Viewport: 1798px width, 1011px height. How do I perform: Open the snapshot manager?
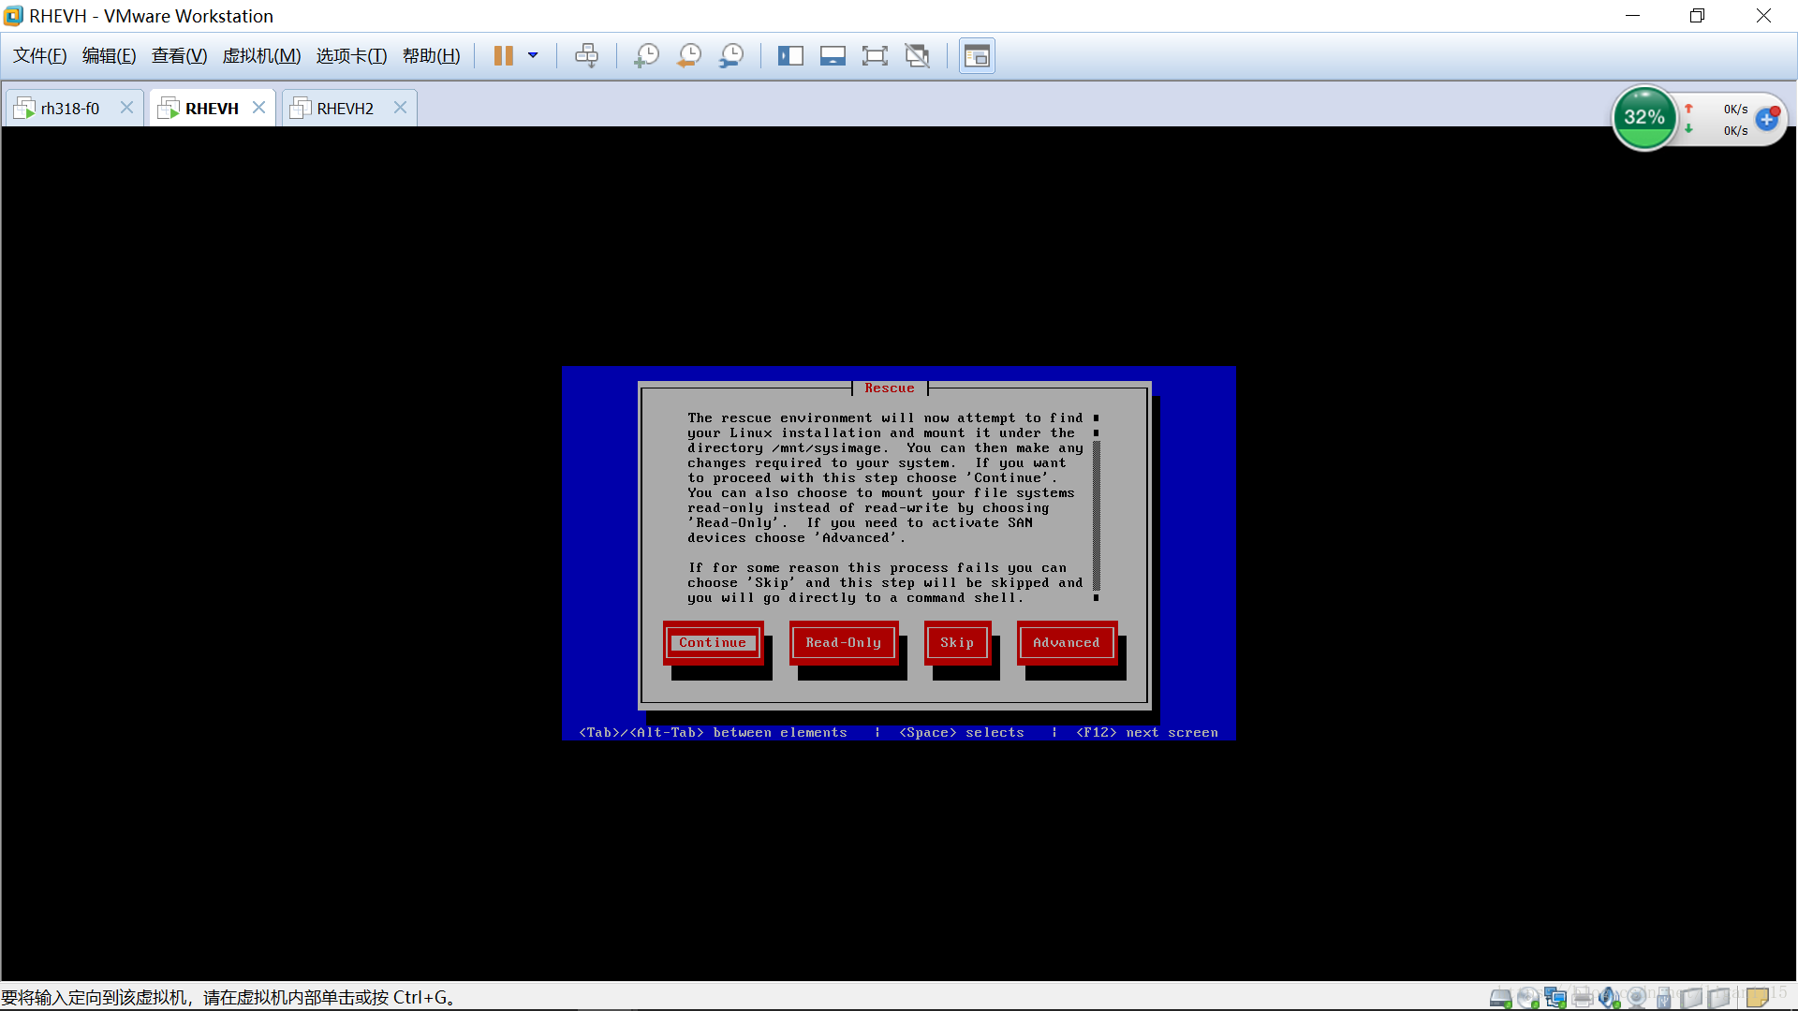click(731, 56)
